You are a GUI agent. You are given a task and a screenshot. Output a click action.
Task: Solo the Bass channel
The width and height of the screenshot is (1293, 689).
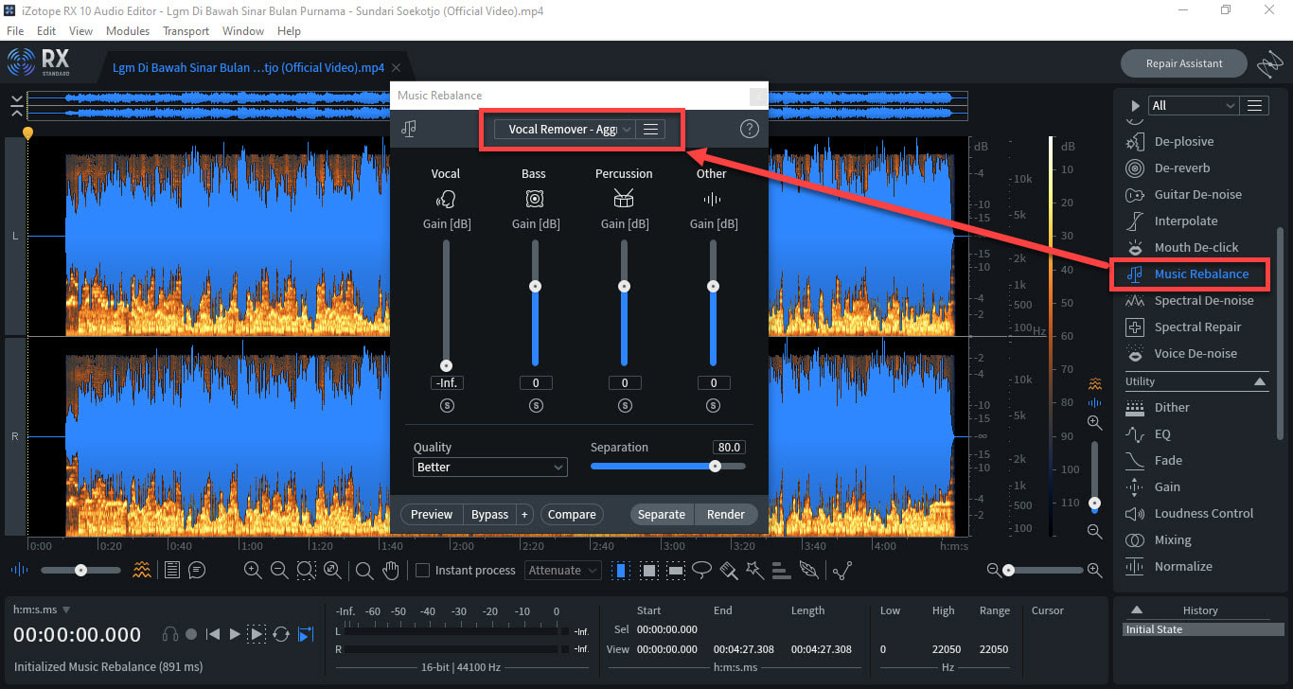click(536, 405)
